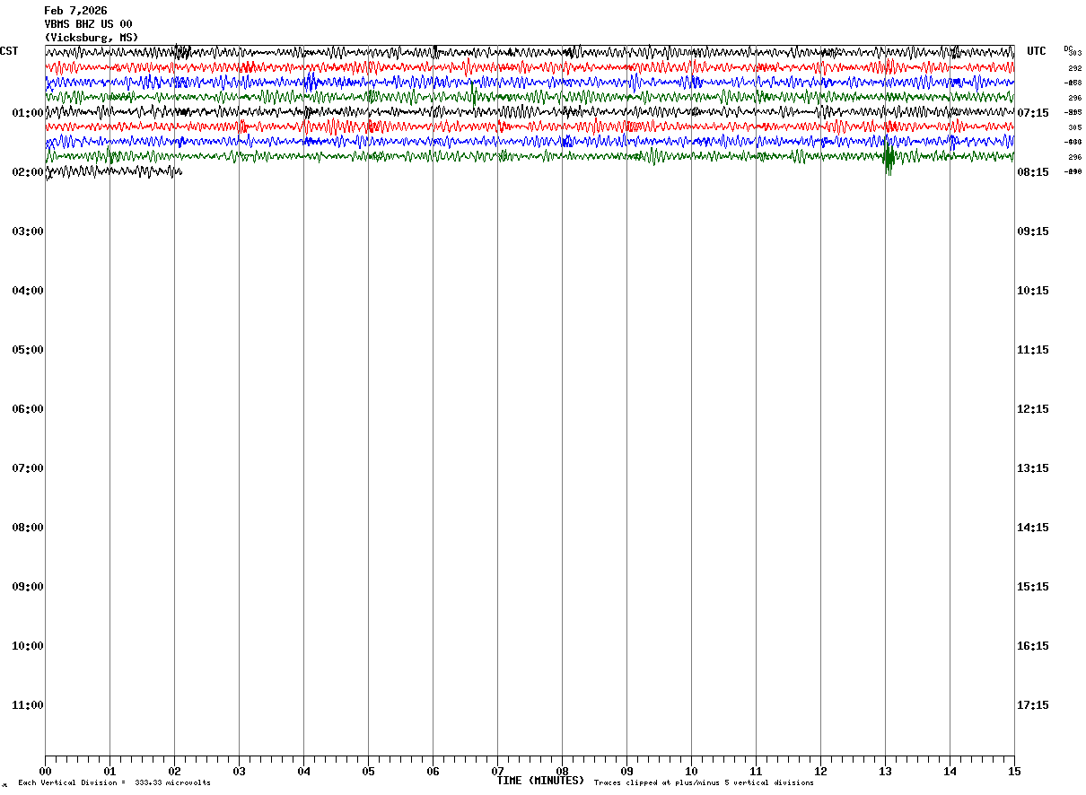Click the 11:00 CST row label
The width and height of the screenshot is (1086, 795).
(x=28, y=705)
